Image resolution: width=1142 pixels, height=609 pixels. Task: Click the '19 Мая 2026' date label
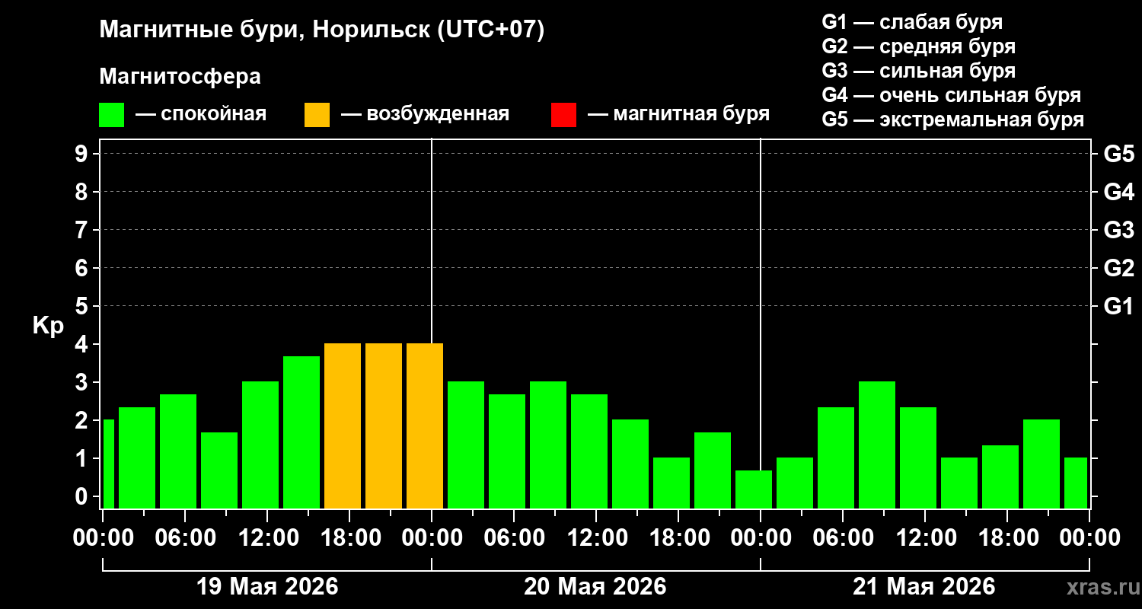(x=267, y=587)
